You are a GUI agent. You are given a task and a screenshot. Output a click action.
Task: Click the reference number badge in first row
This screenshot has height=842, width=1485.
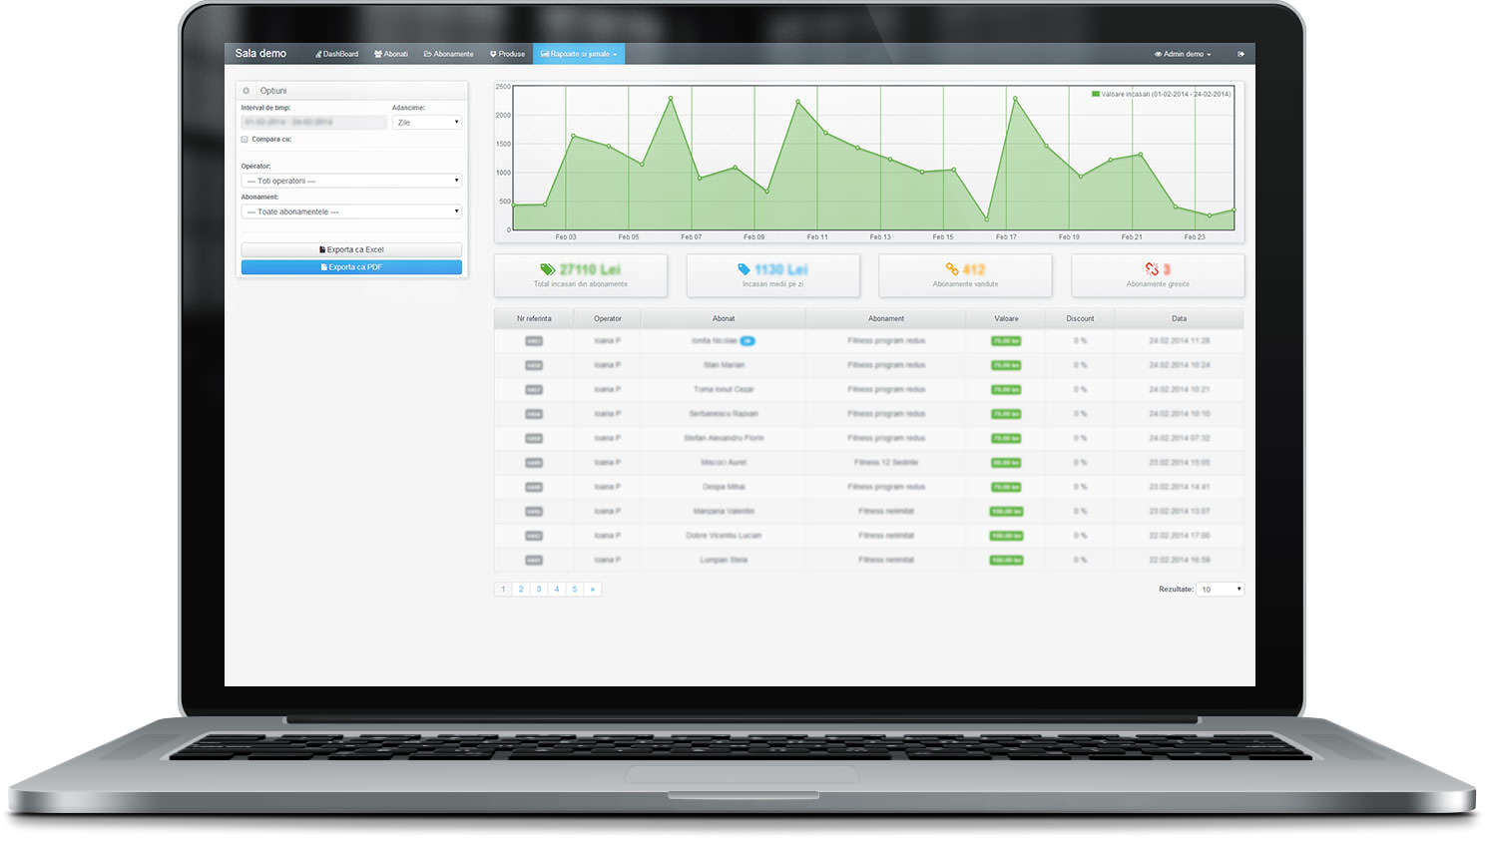point(534,341)
